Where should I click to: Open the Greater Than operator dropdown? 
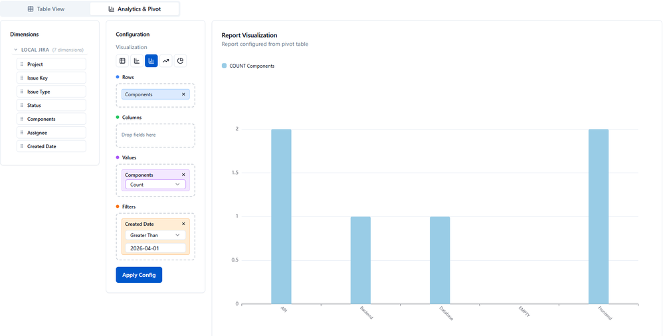click(x=155, y=235)
